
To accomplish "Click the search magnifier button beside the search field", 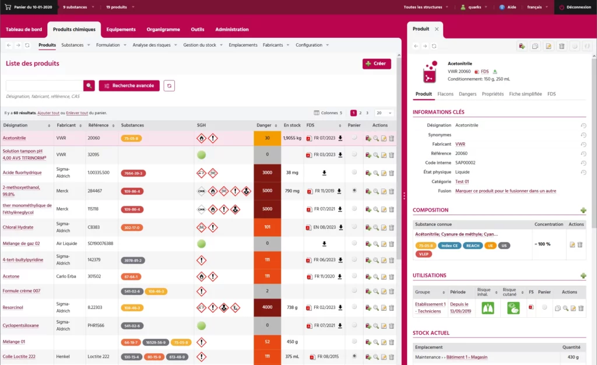I will coord(89,86).
